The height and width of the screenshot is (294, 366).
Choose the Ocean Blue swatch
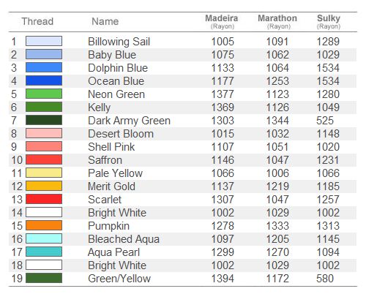[x=44, y=80]
